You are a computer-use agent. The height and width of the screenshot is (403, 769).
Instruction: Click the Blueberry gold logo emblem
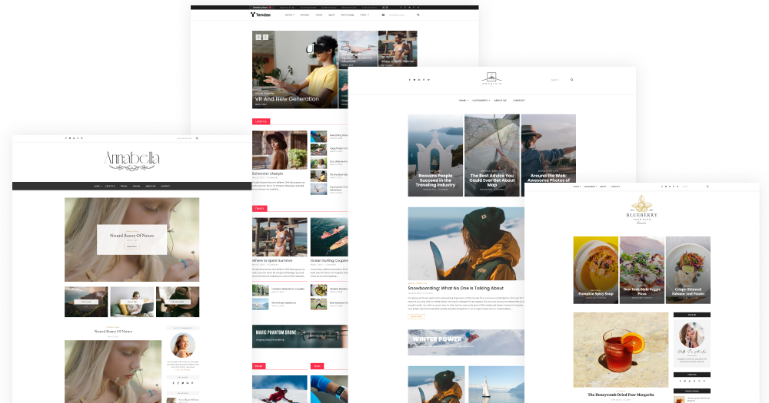pyautogui.click(x=641, y=205)
